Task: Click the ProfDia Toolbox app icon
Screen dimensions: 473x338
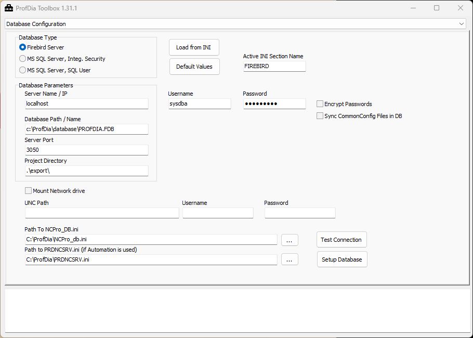Action: pyautogui.click(x=8, y=8)
